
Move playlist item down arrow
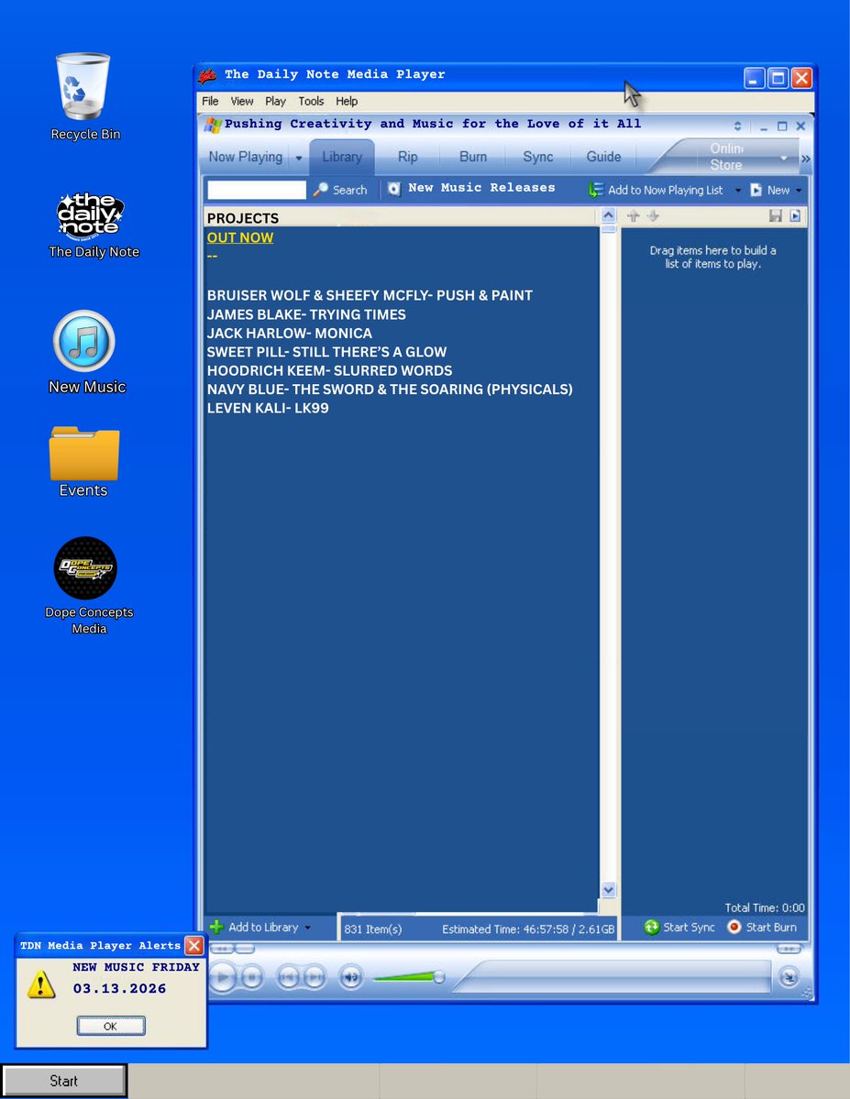pyautogui.click(x=653, y=216)
